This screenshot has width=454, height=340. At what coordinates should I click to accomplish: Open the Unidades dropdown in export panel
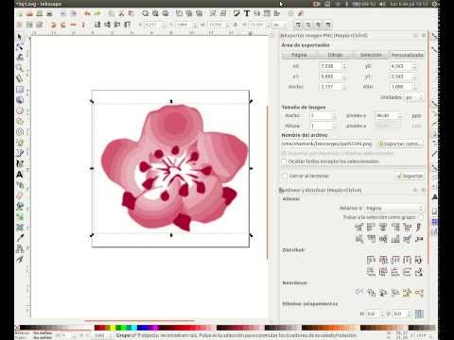click(x=413, y=97)
